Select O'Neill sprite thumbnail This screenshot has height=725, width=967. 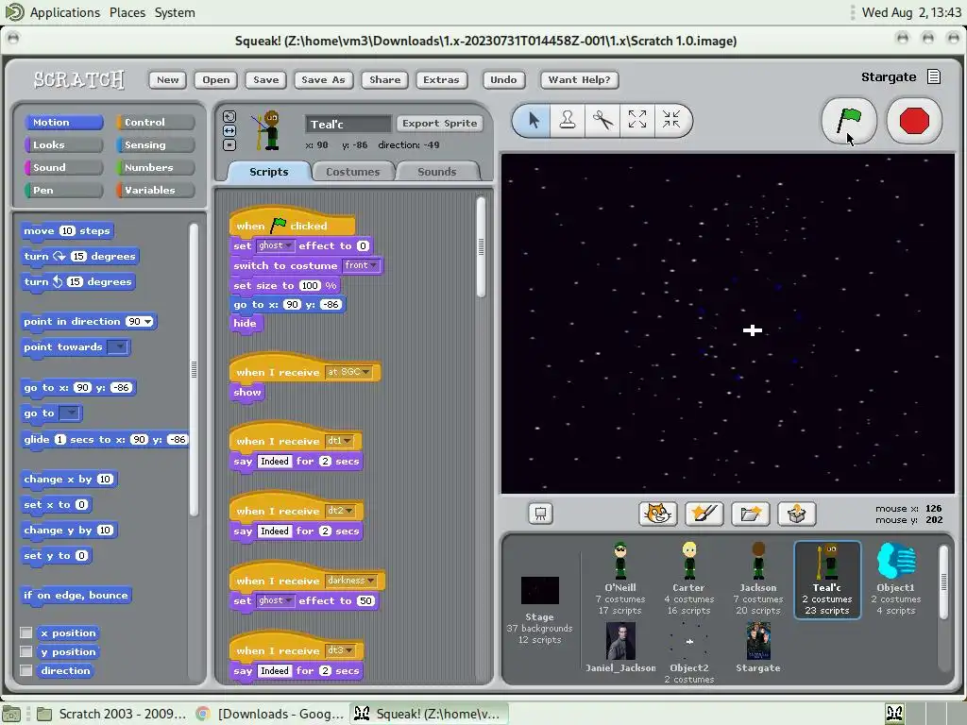(x=620, y=577)
